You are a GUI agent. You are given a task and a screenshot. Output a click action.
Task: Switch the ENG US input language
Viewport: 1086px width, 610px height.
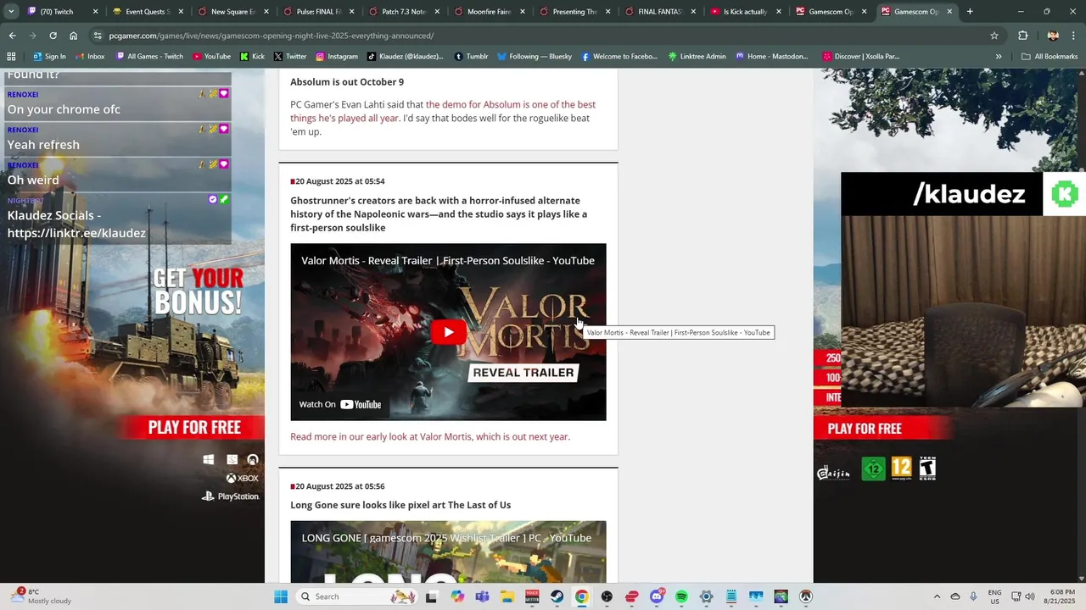[994, 596]
